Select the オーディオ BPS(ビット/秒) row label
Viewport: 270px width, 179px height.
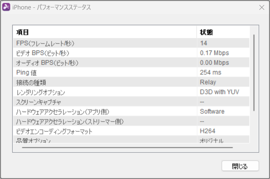[x=47, y=63]
